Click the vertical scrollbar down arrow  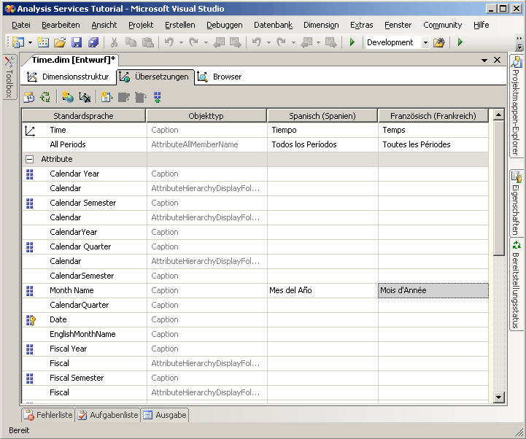(499, 397)
